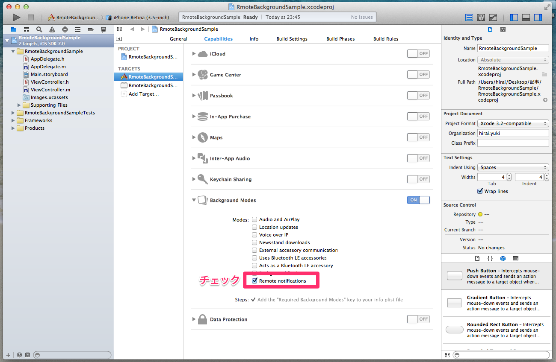
Task: Open the project search navigator
Action: [x=40, y=29]
